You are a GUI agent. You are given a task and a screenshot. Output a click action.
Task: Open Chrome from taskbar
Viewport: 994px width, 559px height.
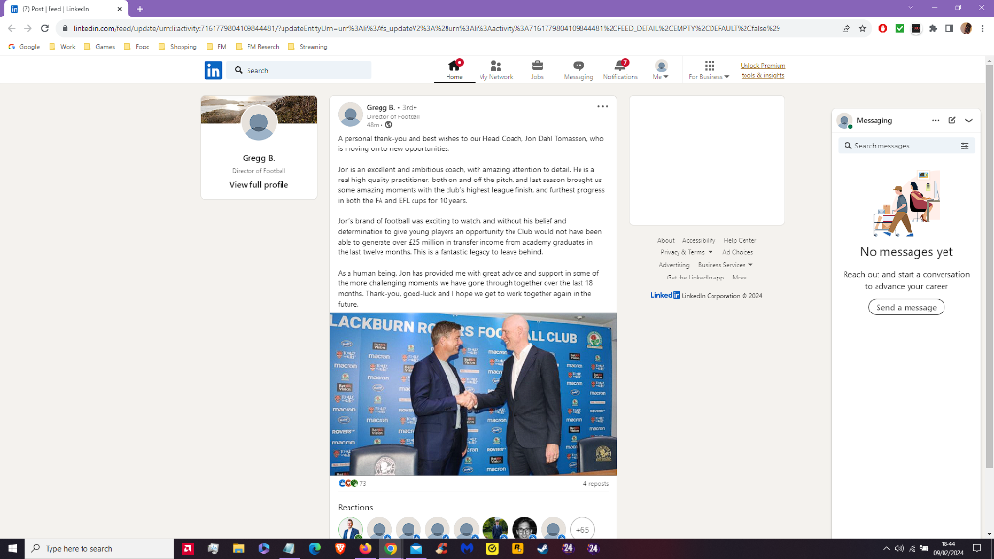390,549
